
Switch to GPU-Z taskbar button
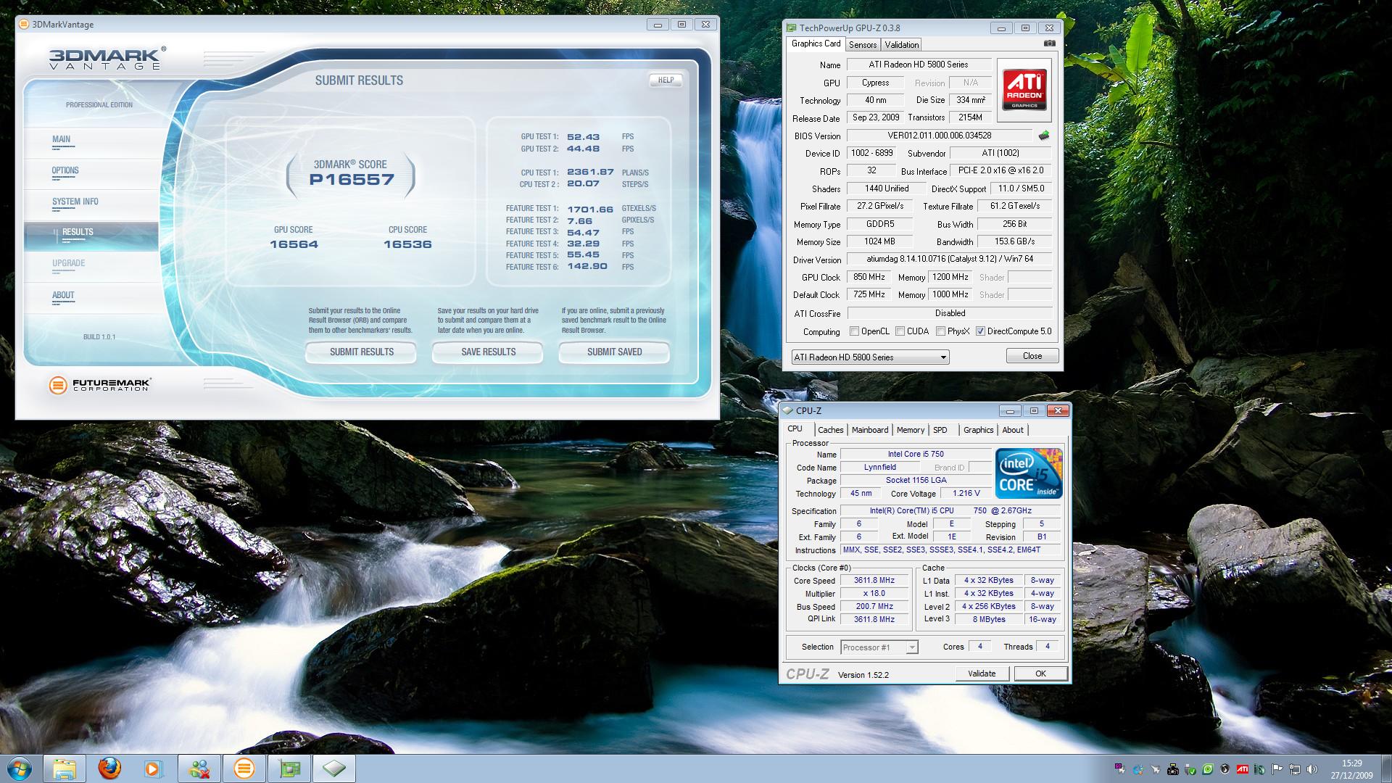point(289,768)
